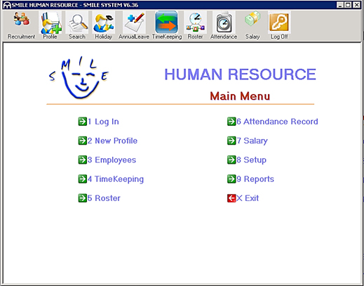The width and height of the screenshot is (364, 286).
Task: Open the Roster clock icon
Action: click(x=196, y=22)
